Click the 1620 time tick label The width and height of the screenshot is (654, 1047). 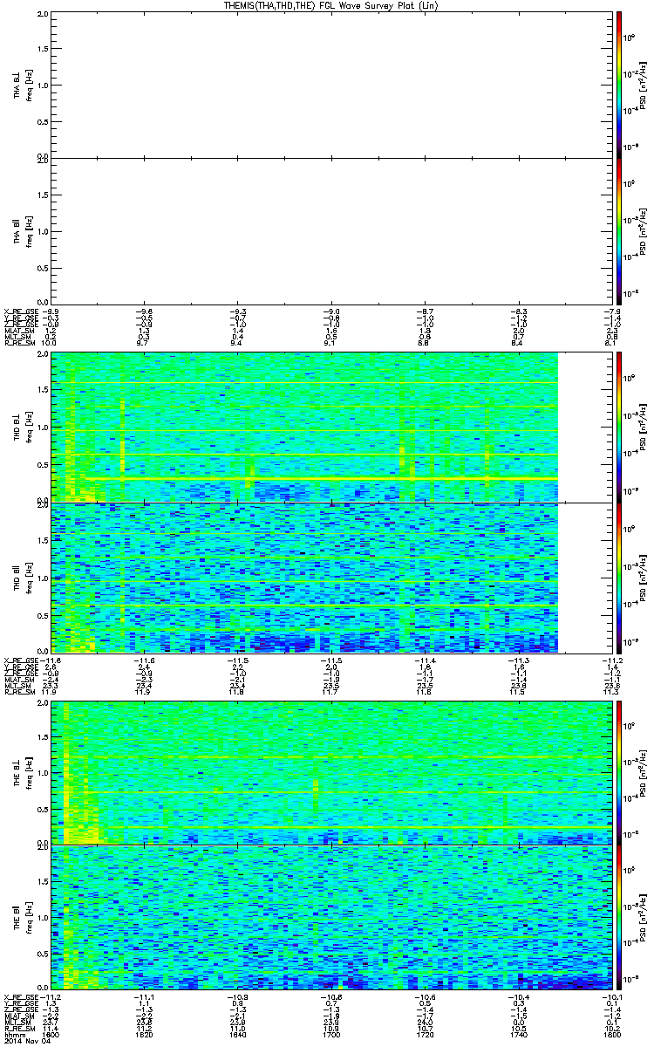tap(144, 1034)
